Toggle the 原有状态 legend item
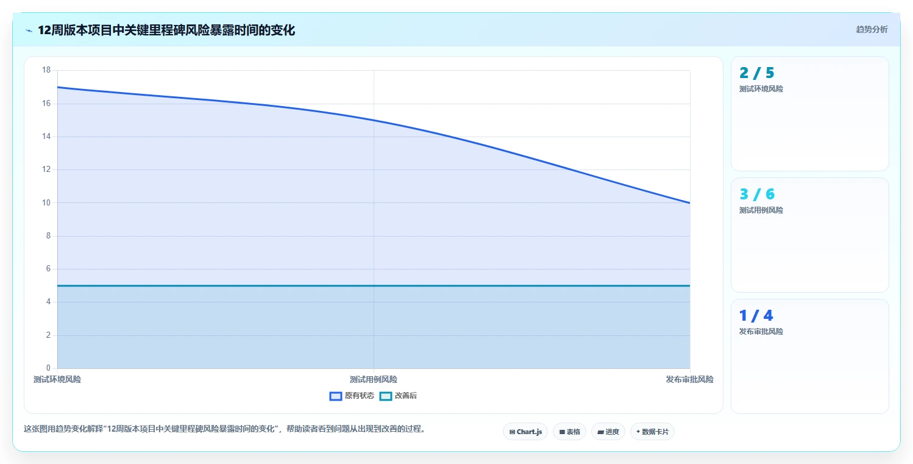This screenshot has width=913, height=464. click(352, 396)
